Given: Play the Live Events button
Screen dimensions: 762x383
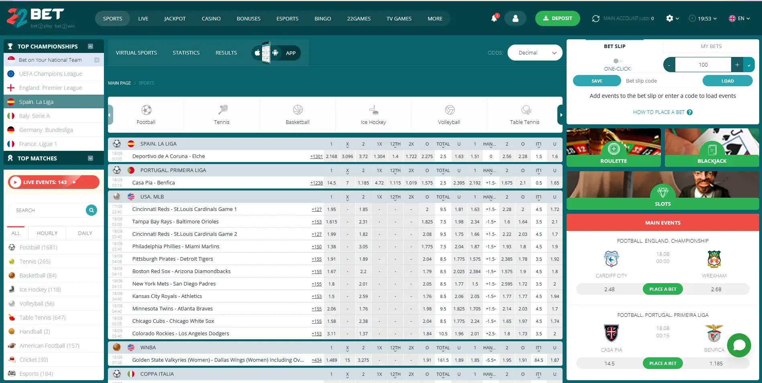Looking at the screenshot, I should coord(54,182).
